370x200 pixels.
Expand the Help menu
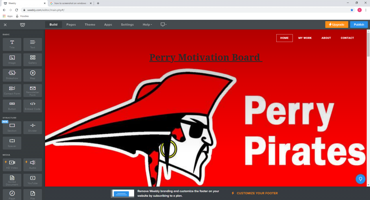(147, 25)
